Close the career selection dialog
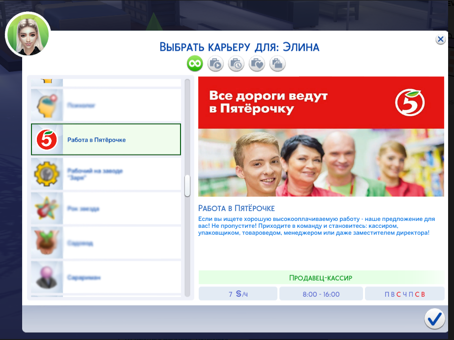 [x=440, y=39]
